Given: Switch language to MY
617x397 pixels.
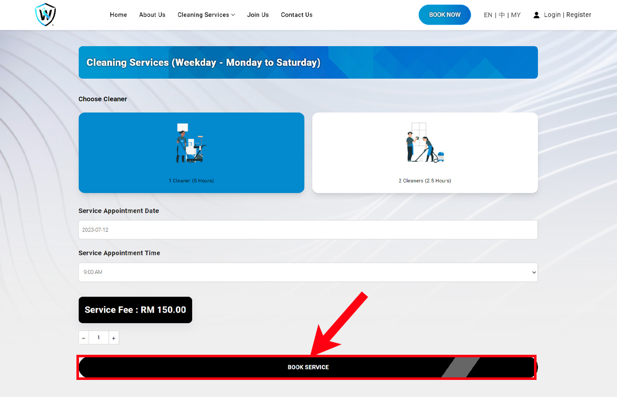Looking at the screenshot, I should [x=516, y=15].
